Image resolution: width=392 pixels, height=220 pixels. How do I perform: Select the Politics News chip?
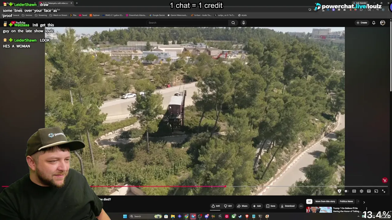[346, 201]
